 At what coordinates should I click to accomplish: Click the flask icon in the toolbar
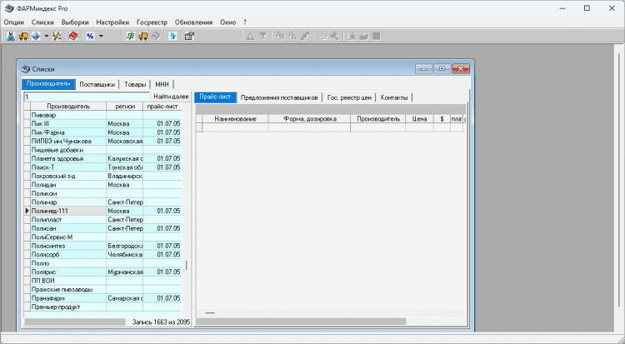[11, 36]
